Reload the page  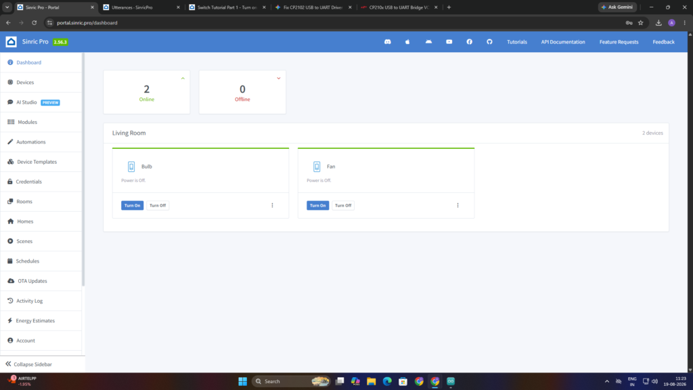[34, 22]
